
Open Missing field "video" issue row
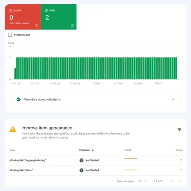(96, 170)
